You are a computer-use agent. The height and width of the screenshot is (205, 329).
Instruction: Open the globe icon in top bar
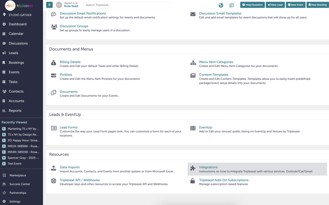click(x=221, y=5)
